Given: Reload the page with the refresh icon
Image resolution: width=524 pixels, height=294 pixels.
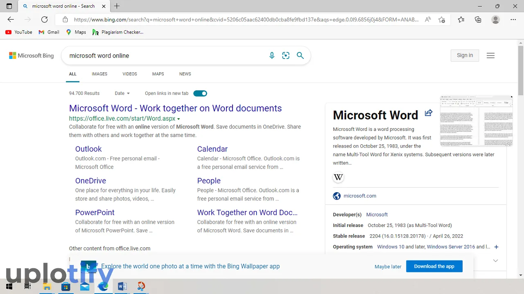Looking at the screenshot, I should (x=45, y=20).
